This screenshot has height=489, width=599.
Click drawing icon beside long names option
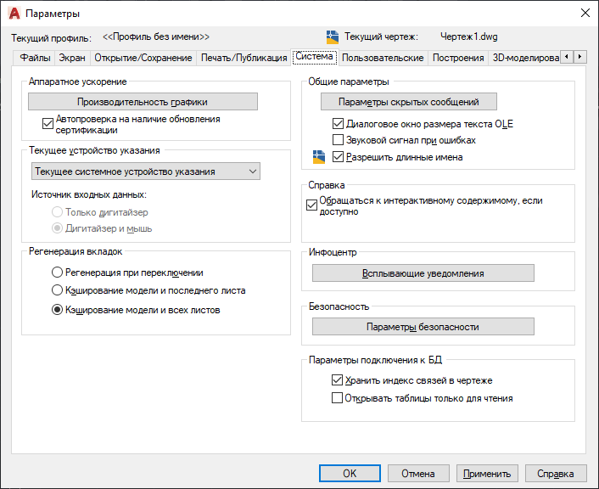[x=319, y=157]
